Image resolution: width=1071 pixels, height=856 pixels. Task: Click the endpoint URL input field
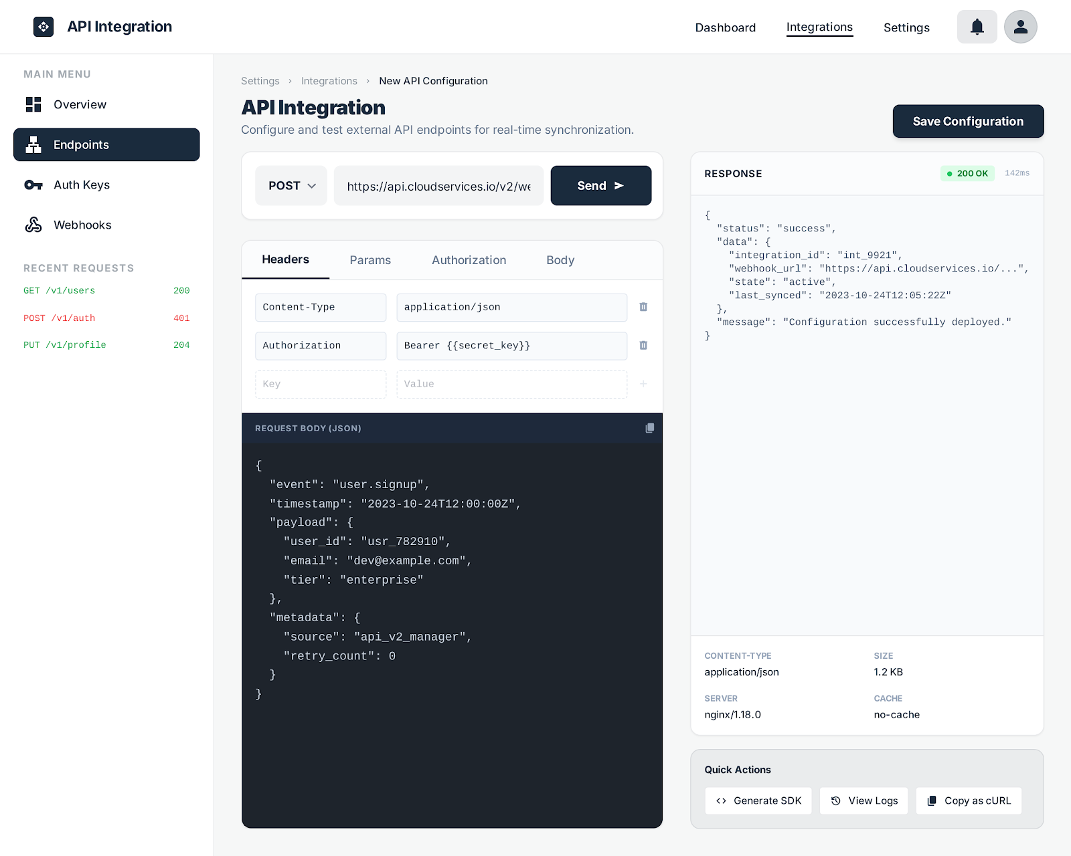[438, 185]
